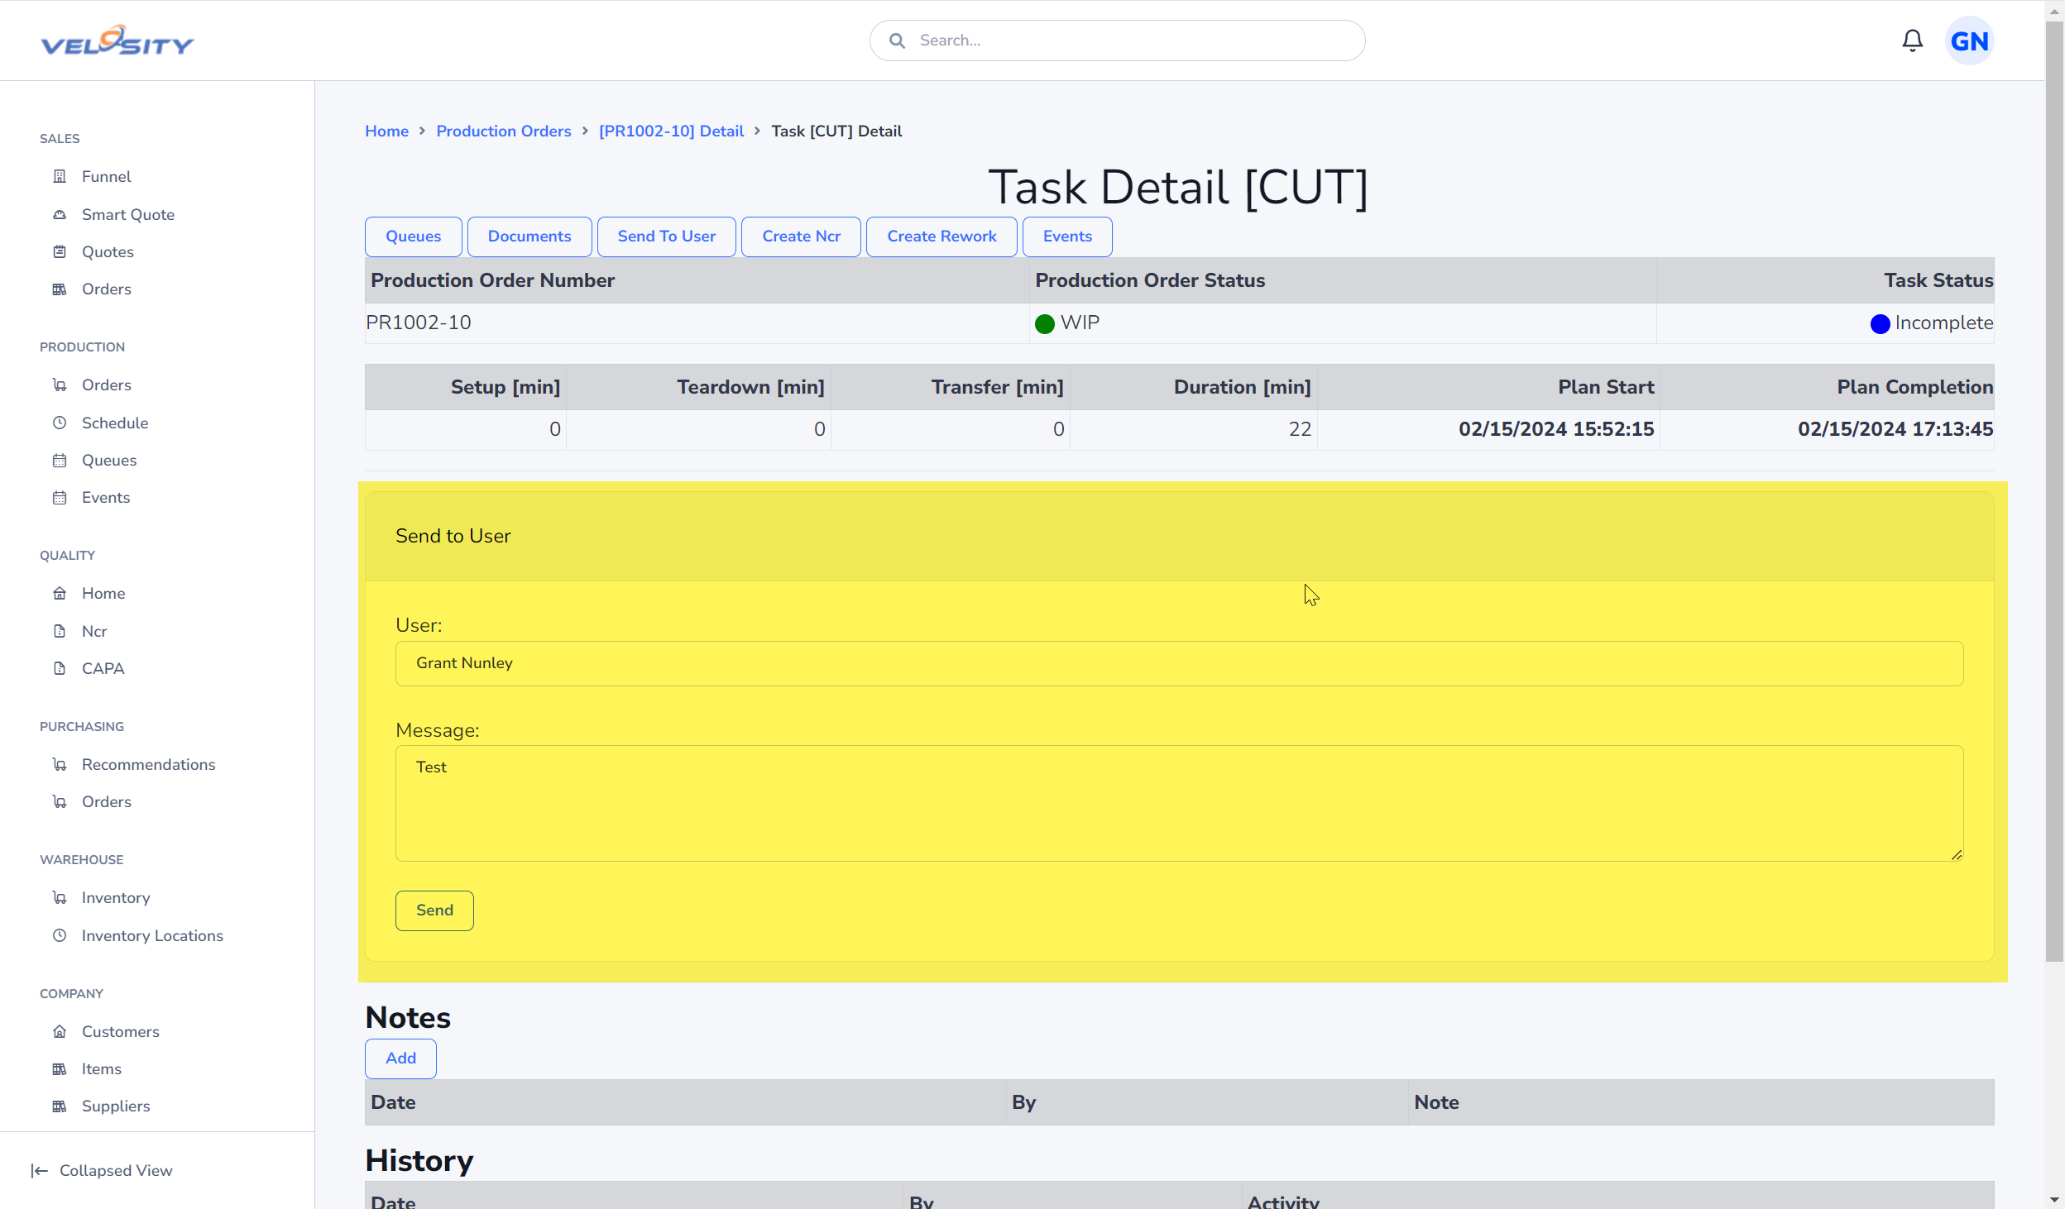Viewport: 2065px width, 1209px height.
Task: Click the Production Orders cart icon
Action: 60,385
